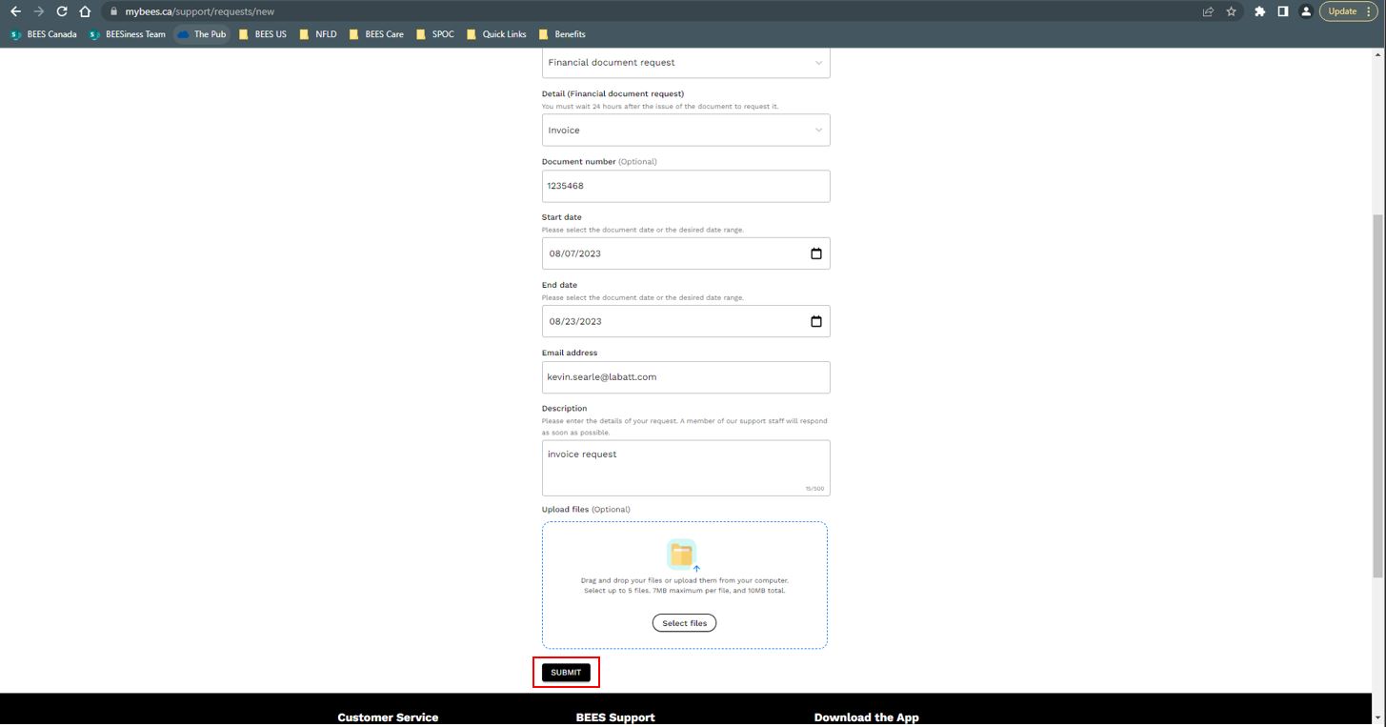
Task: Expand the Invoice detail dropdown
Action: click(686, 131)
